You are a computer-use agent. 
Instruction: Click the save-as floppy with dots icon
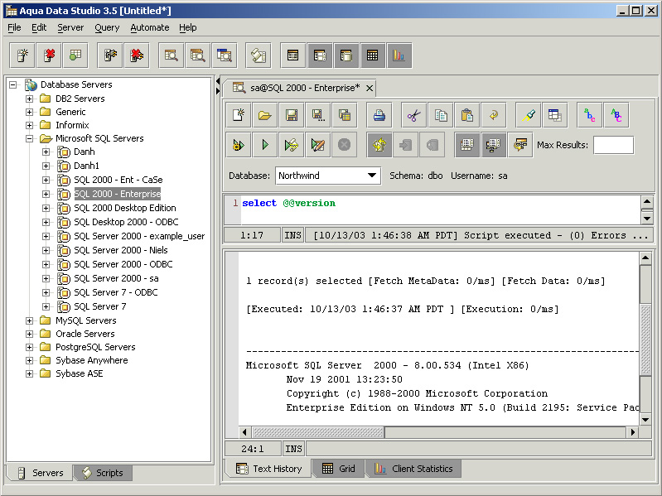click(317, 115)
